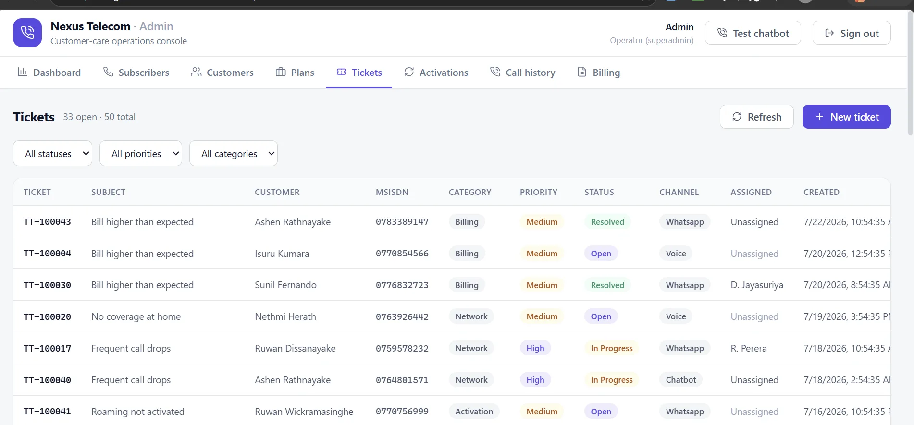Click the Subscribers phone handset icon
914x425 pixels.
108,72
